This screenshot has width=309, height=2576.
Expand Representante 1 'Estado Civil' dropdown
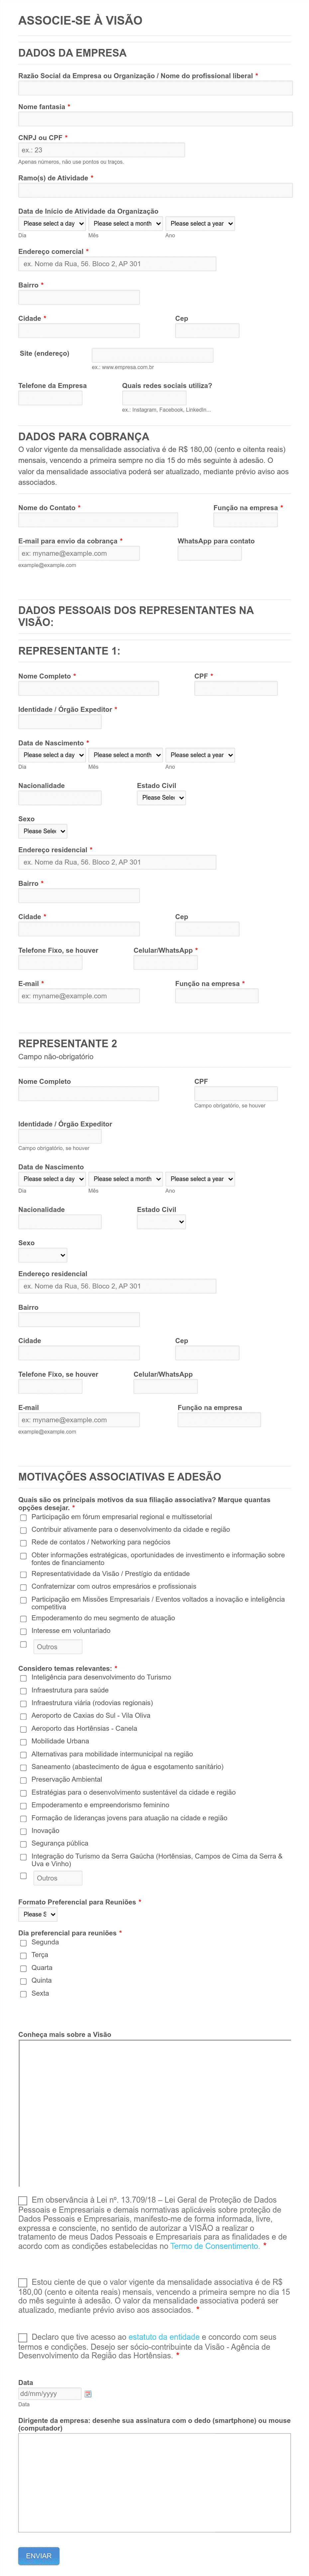[x=161, y=798]
